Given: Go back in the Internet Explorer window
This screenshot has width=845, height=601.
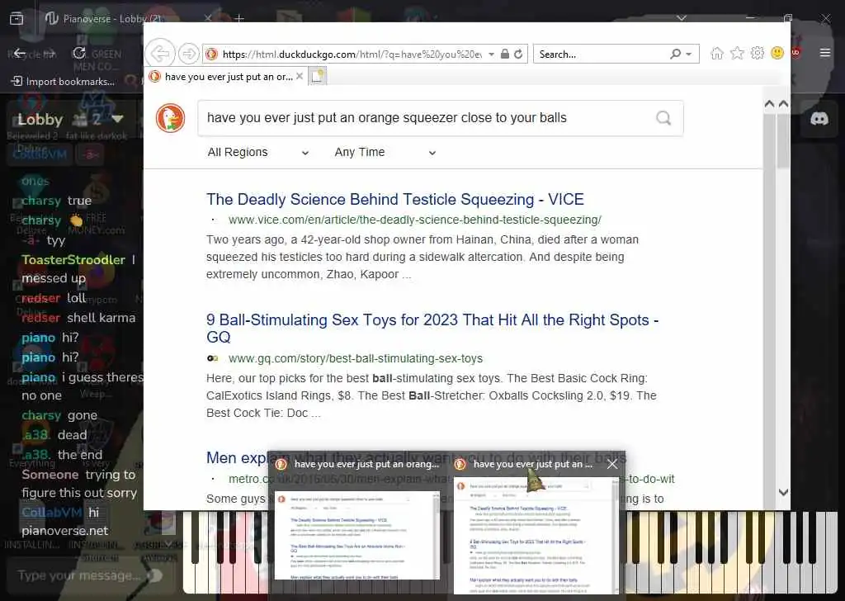Looking at the screenshot, I should [x=160, y=54].
